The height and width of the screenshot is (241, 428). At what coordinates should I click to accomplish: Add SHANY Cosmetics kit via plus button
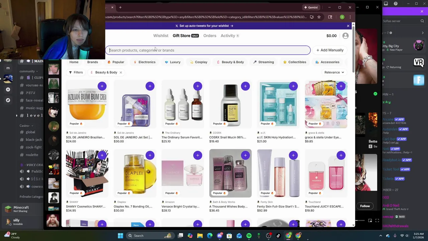[x=102, y=155]
